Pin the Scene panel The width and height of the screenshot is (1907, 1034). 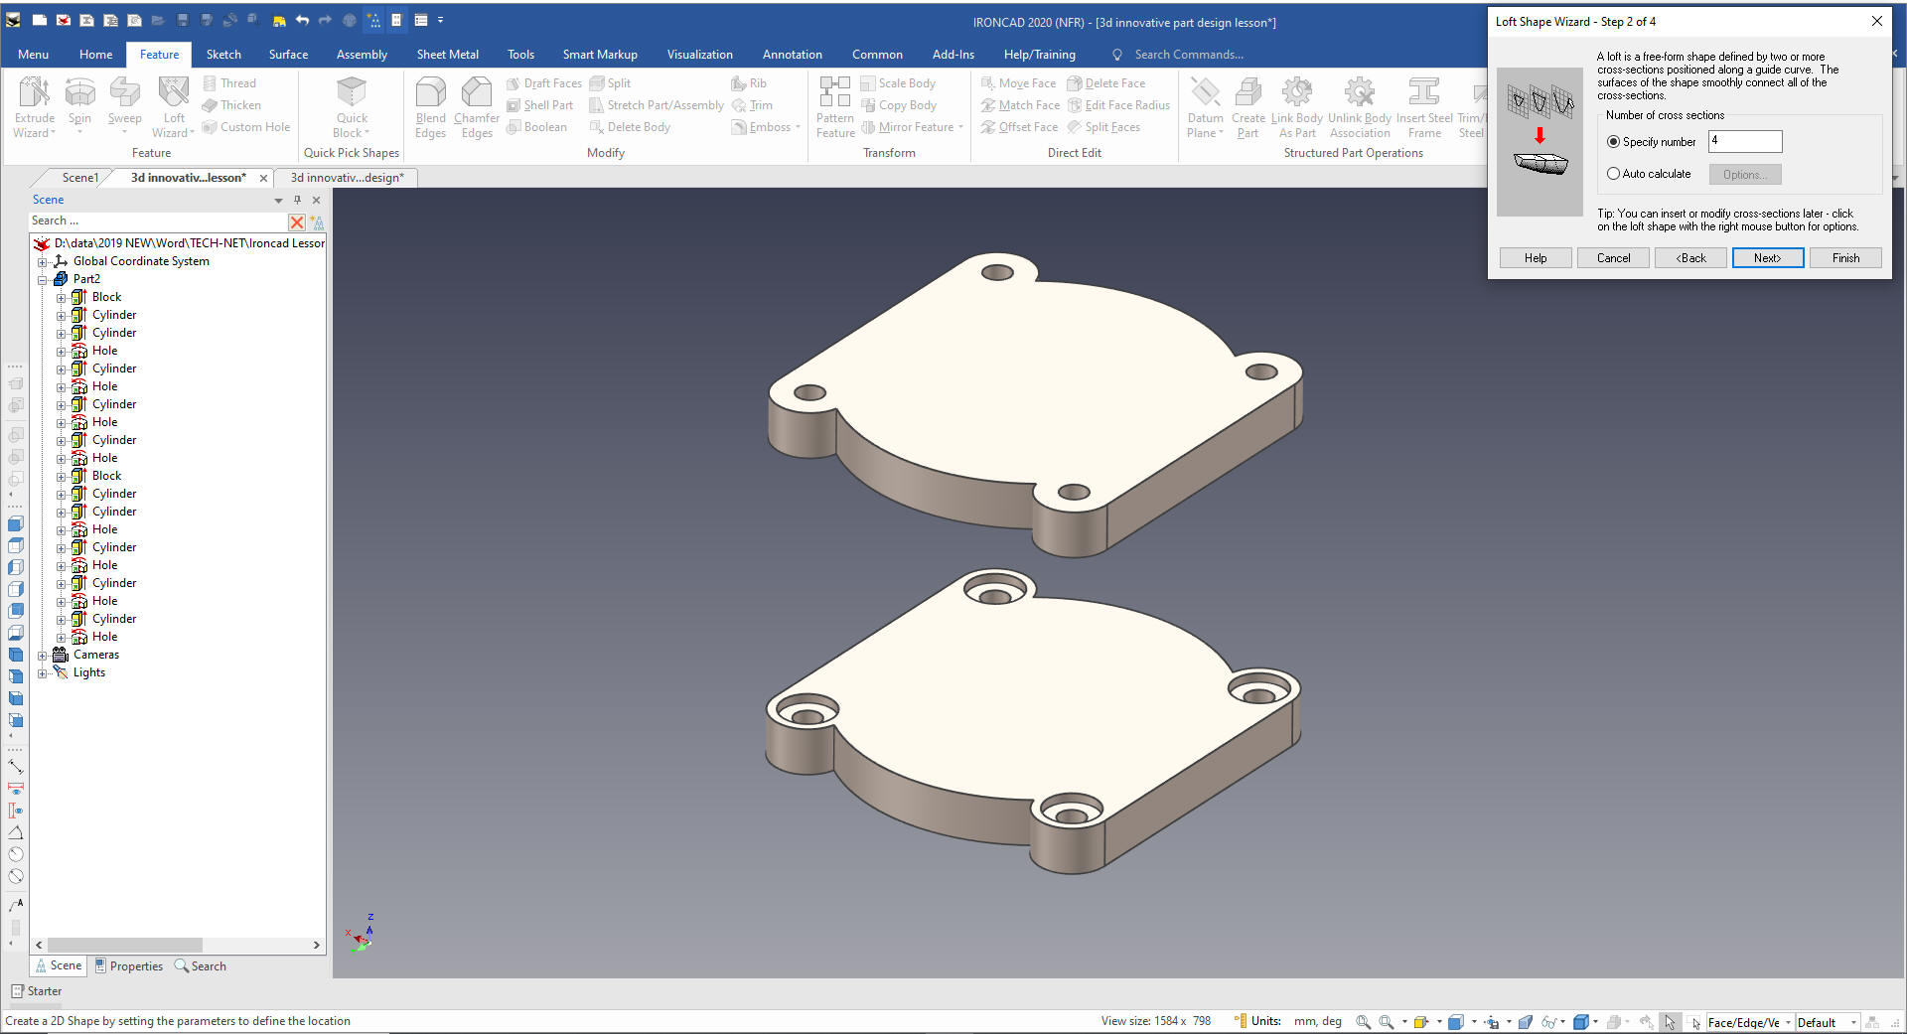tap(297, 200)
